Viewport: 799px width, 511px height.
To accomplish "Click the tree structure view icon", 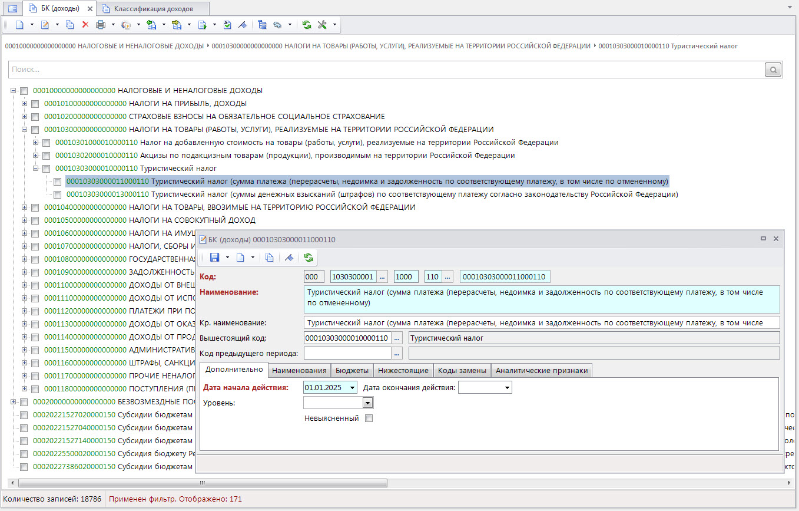I will [263, 25].
